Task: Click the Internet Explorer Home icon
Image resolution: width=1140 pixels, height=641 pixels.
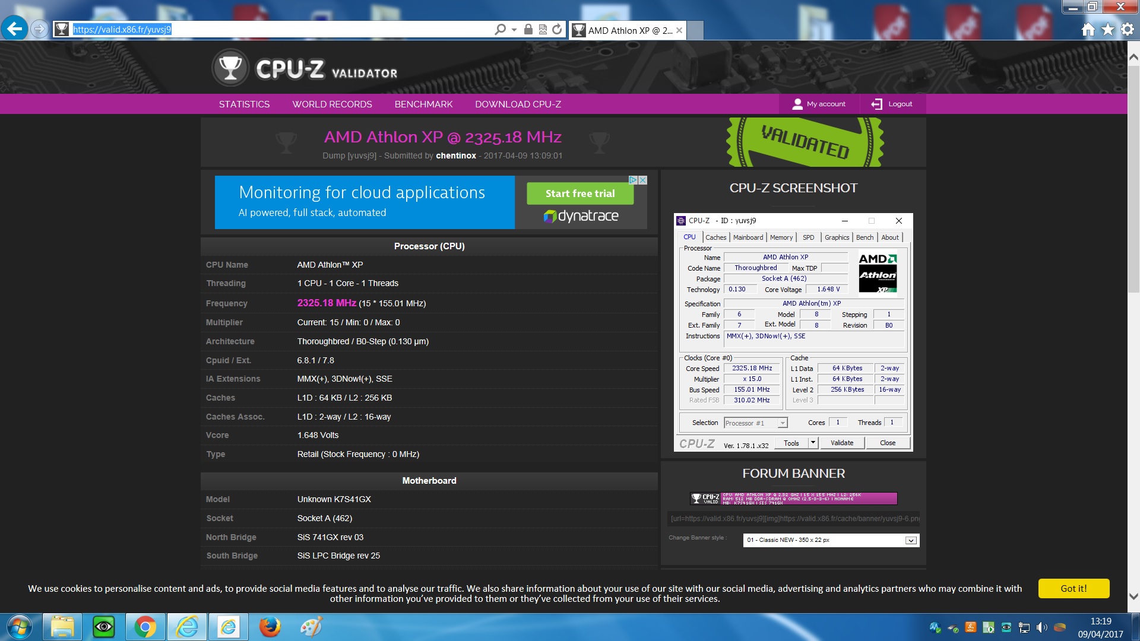Action: click(x=1088, y=29)
